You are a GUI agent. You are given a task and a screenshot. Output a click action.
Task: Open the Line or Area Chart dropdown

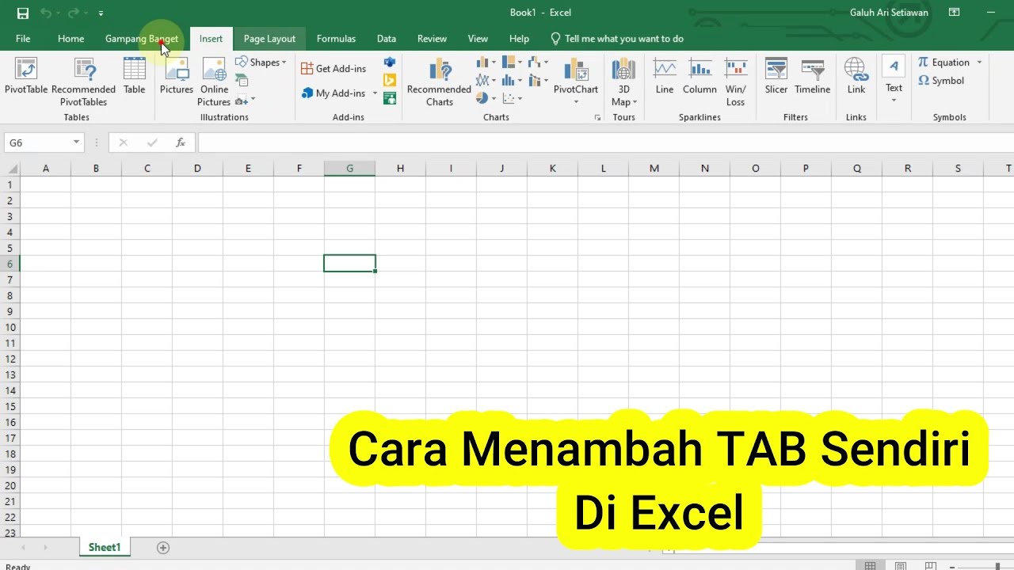tap(486, 81)
